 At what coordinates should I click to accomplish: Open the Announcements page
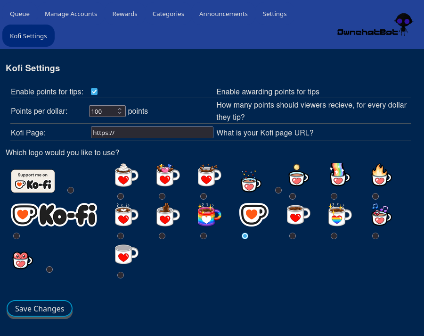coord(223,14)
